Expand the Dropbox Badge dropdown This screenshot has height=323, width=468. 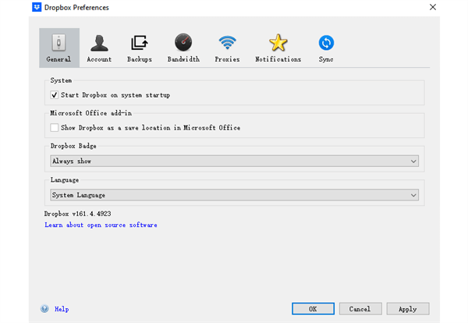[234, 161]
